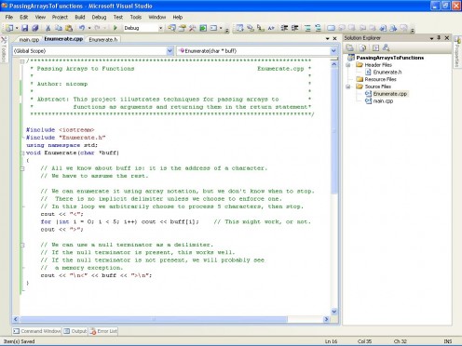
Task: Select Enumerate.h in Solution Explorer
Action: (x=387, y=72)
